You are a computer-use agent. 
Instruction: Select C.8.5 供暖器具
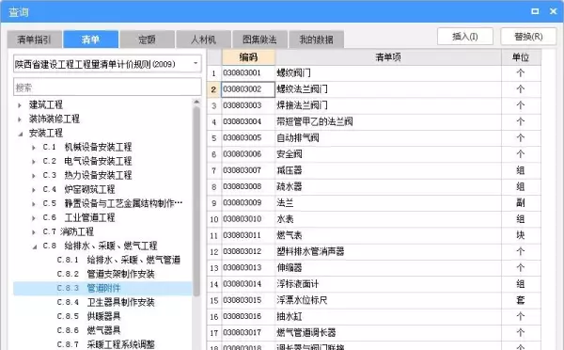(x=88, y=316)
